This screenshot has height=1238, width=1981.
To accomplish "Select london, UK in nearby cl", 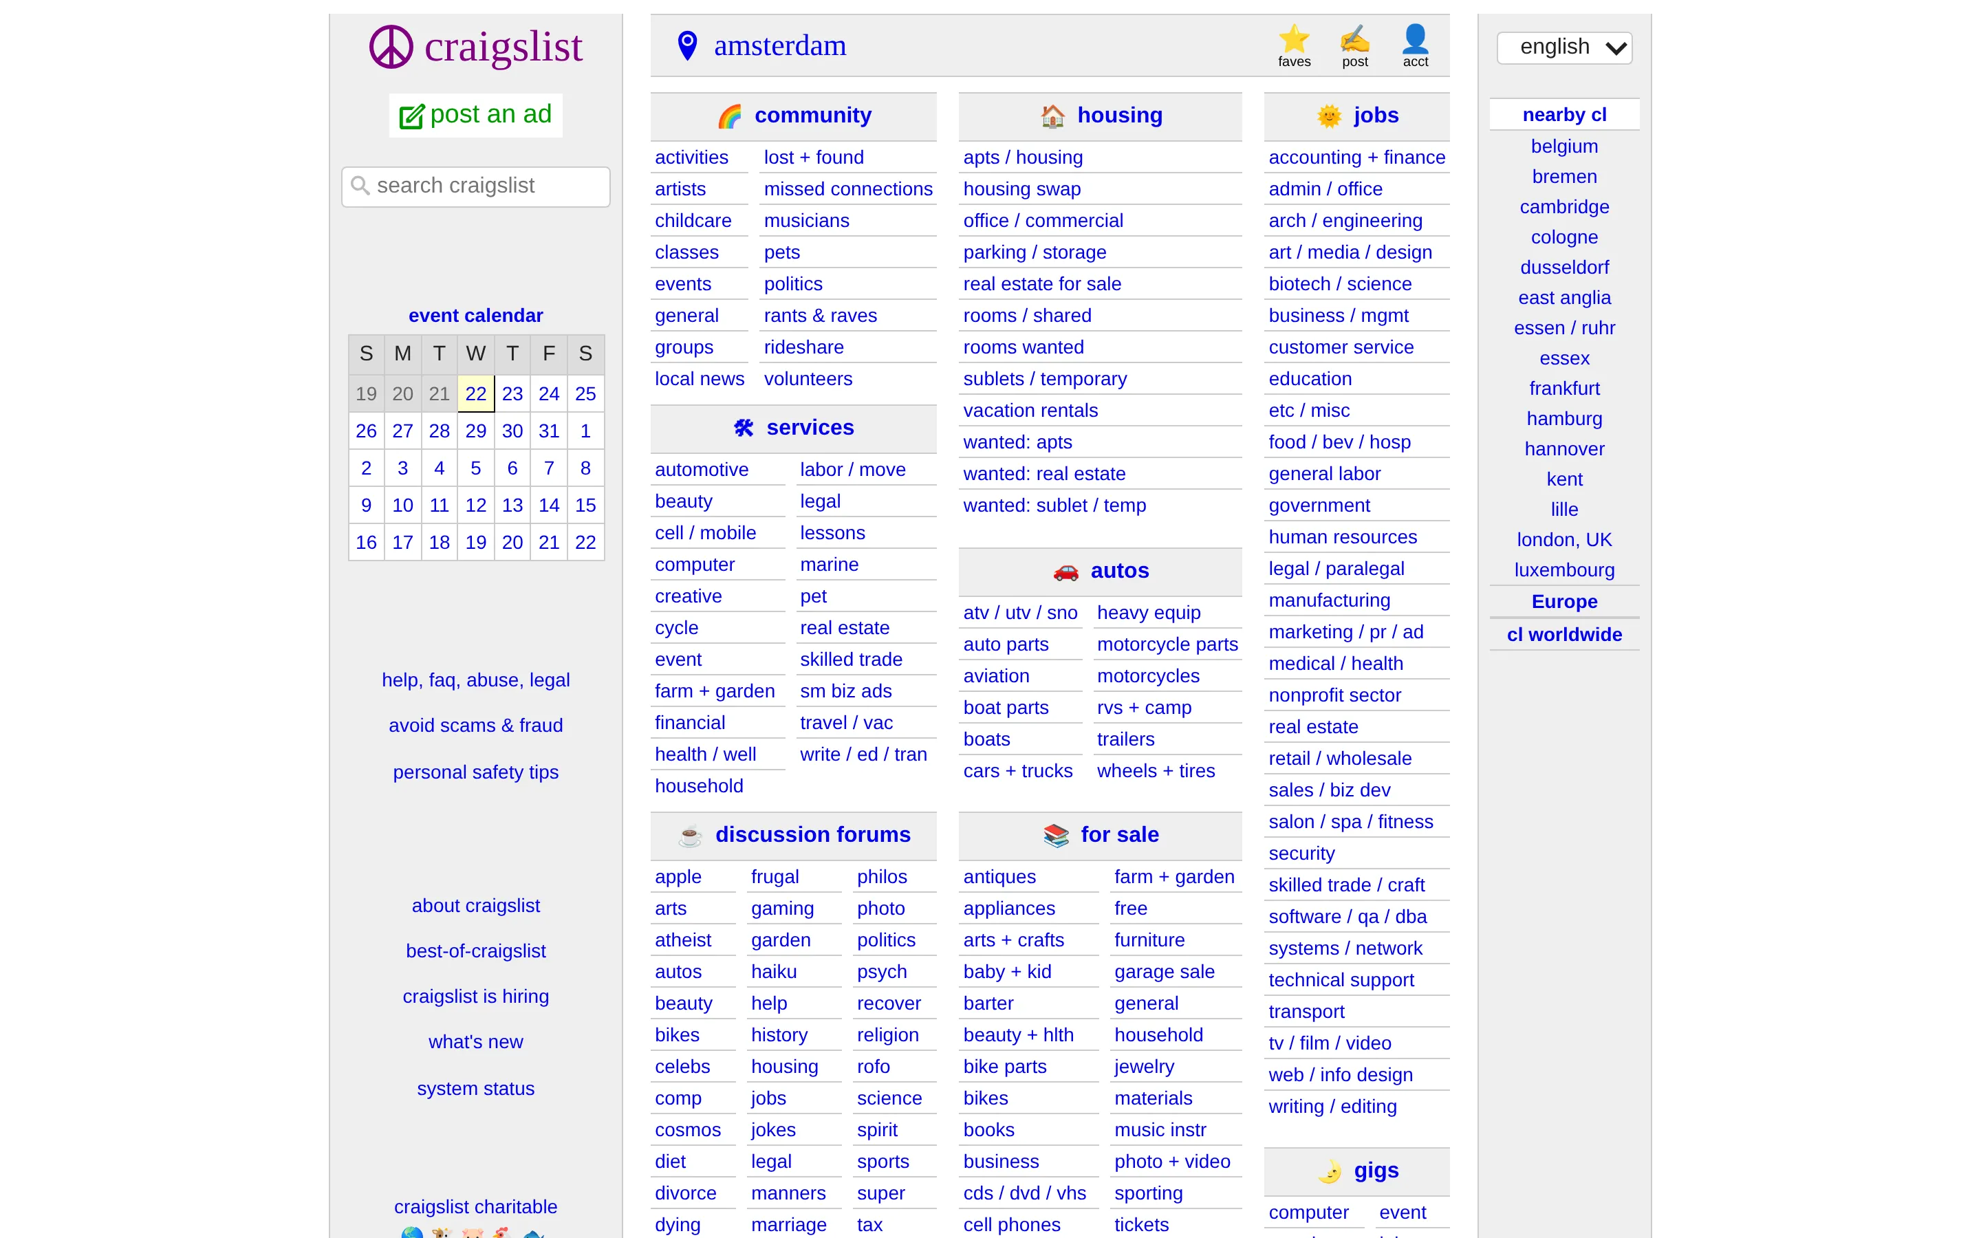I will [1564, 541].
